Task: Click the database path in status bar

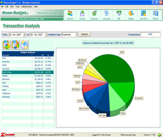Action: [x=51, y=135]
